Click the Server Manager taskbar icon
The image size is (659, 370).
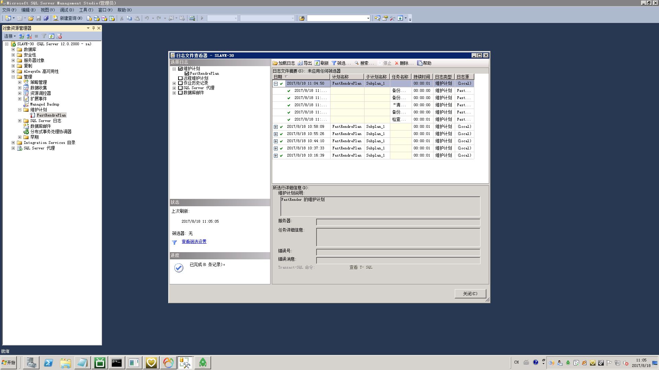31,362
